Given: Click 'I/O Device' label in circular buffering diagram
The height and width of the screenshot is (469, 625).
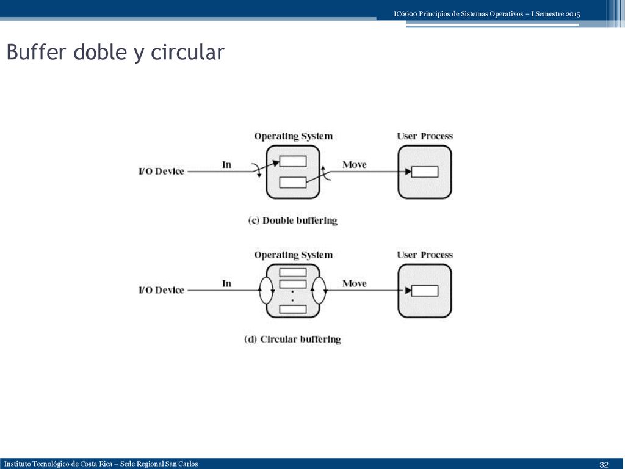Looking at the screenshot, I should 161,290.
